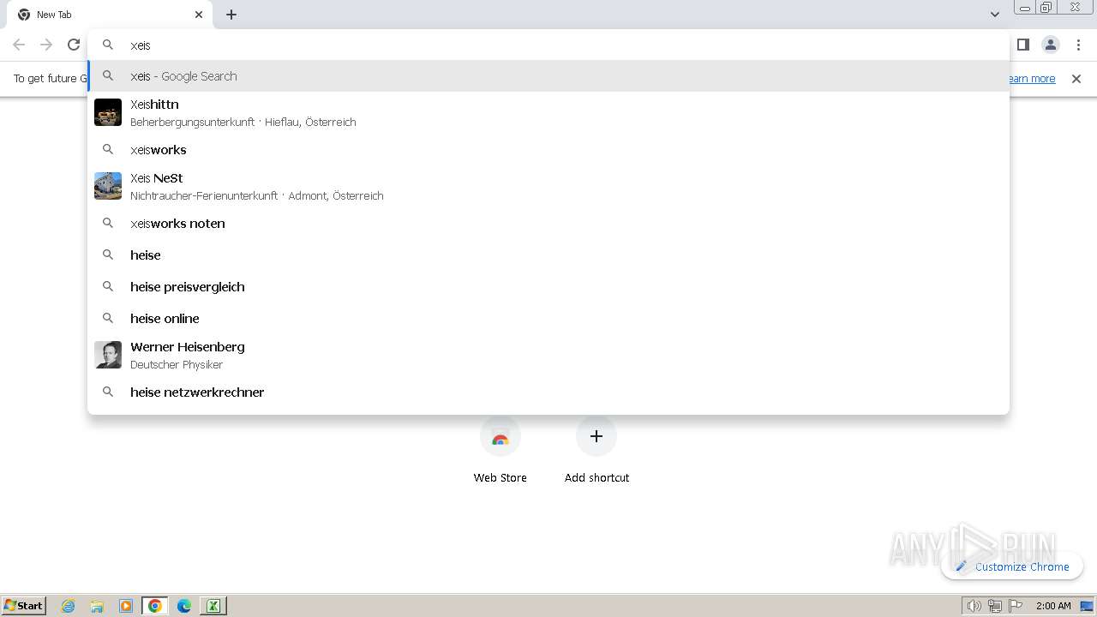Open Microsoft Edge from the taskbar
The width and height of the screenshot is (1097, 617).
184,606
